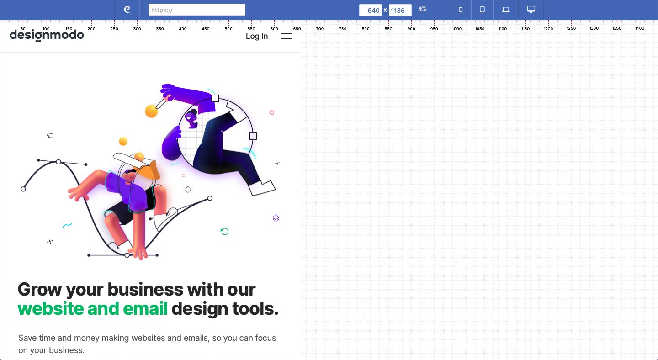Screen dimensions: 658x360
Task: Click the green 'website and email' text
Action: [x=93, y=309]
